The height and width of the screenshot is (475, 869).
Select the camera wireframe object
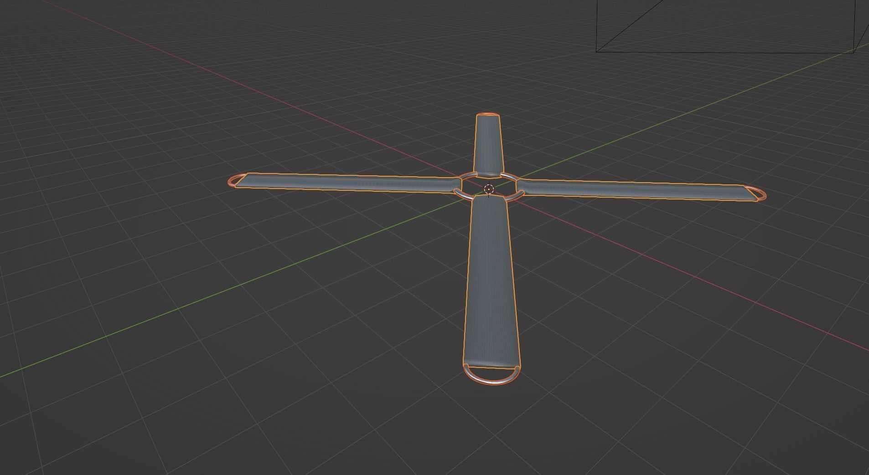click(x=732, y=26)
